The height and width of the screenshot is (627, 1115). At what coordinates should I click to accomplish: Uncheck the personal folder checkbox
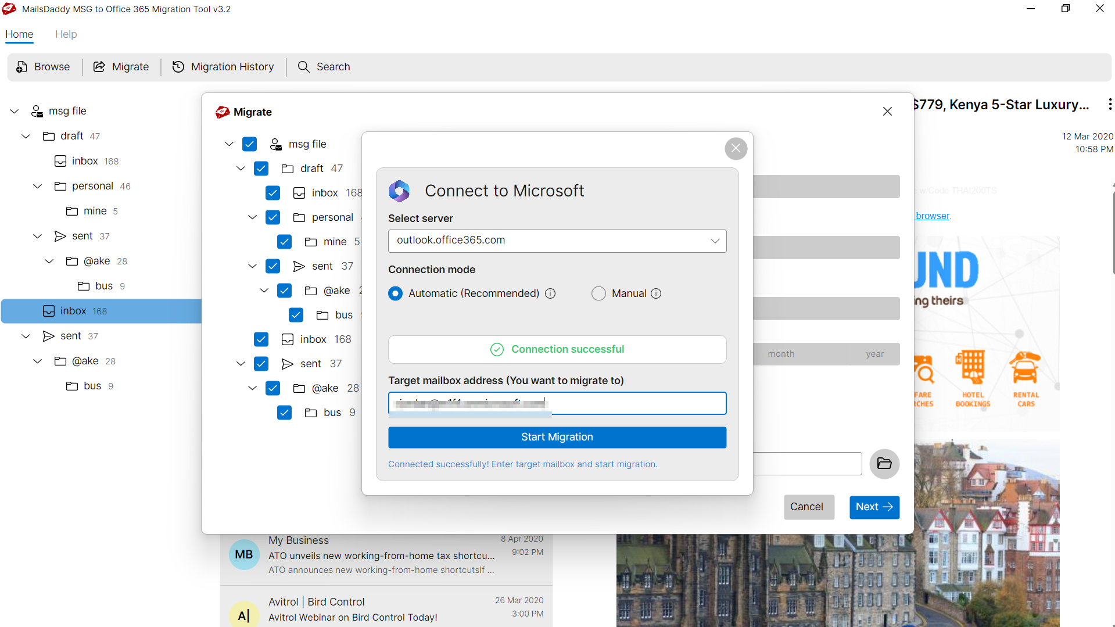pyautogui.click(x=273, y=217)
